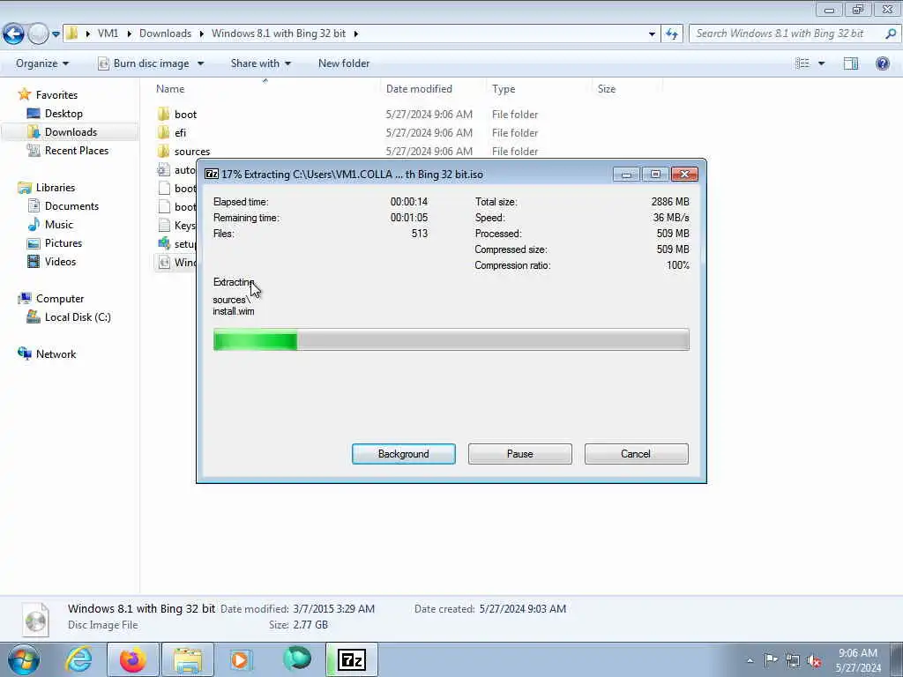
Task: Open the recent locations dropdown arrow
Action: pyautogui.click(x=56, y=34)
